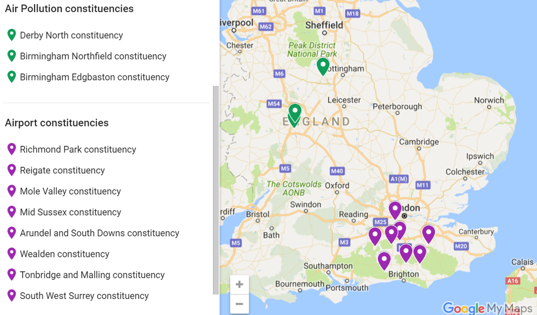Viewport: 537px width, 315px height.
Task: Open Tonbridge and Malling constituency entry
Action: tap(92, 275)
